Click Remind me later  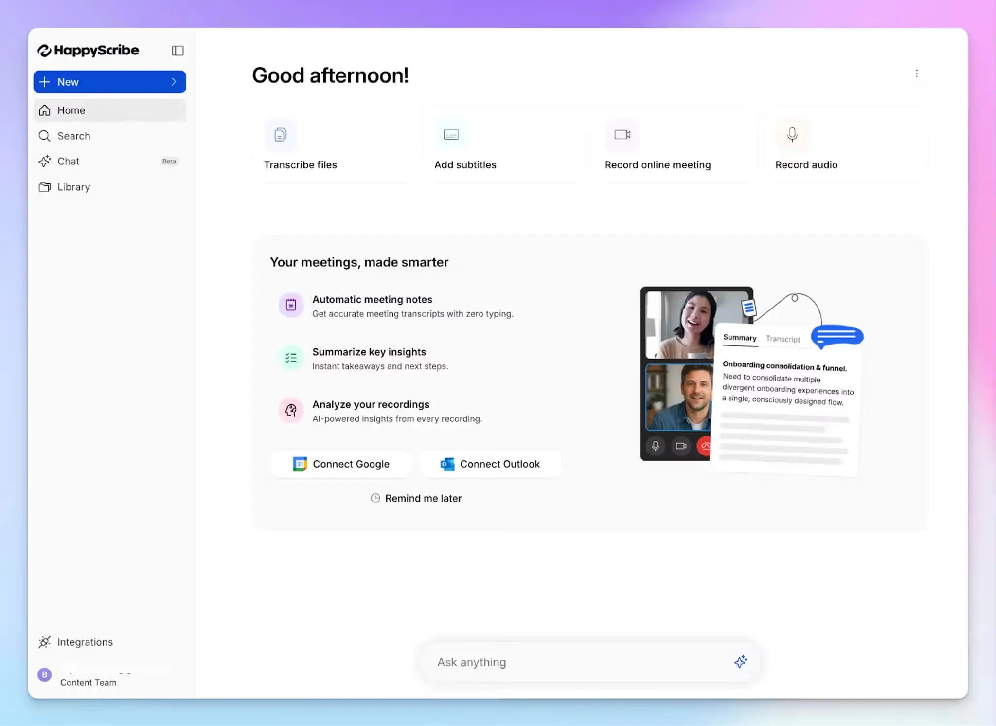[416, 498]
